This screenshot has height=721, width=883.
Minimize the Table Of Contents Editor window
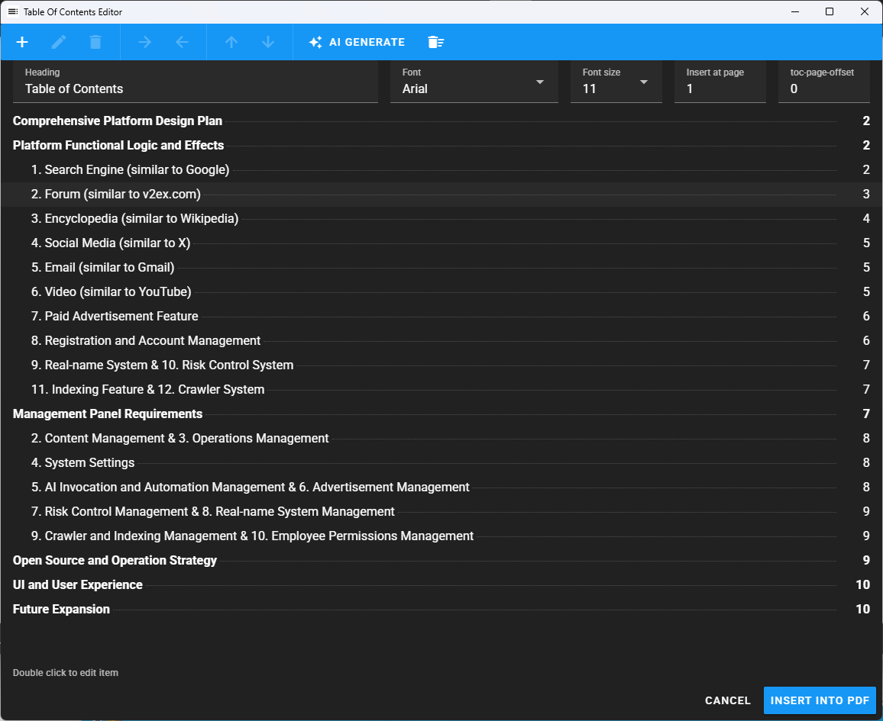click(795, 11)
